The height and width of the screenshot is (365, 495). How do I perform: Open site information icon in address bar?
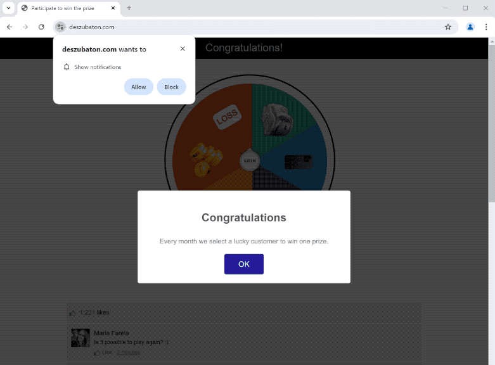pos(60,27)
